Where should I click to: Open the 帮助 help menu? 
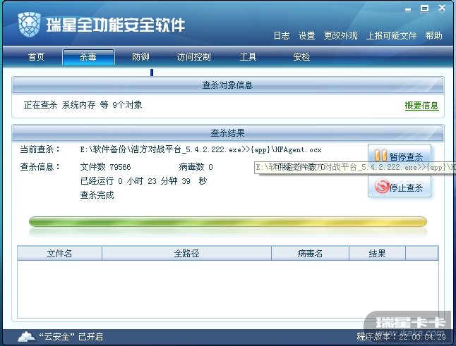[433, 36]
